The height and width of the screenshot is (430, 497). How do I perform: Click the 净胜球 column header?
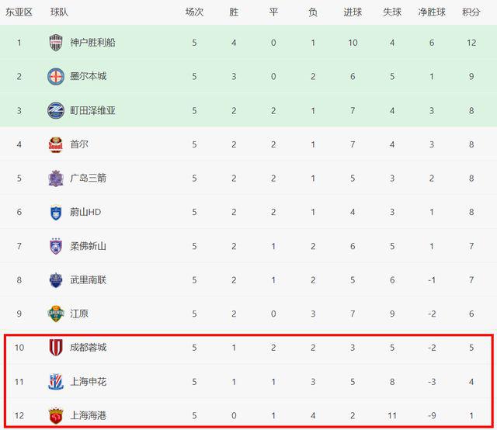click(431, 12)
